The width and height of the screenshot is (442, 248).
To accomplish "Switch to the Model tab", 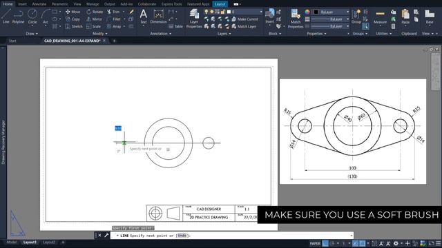I will click(12, 242).
